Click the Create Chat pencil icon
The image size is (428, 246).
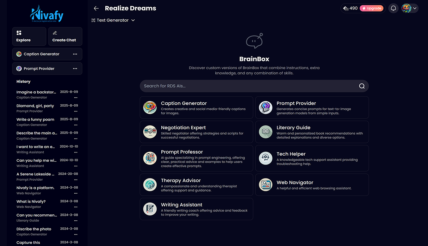[55, 33]
